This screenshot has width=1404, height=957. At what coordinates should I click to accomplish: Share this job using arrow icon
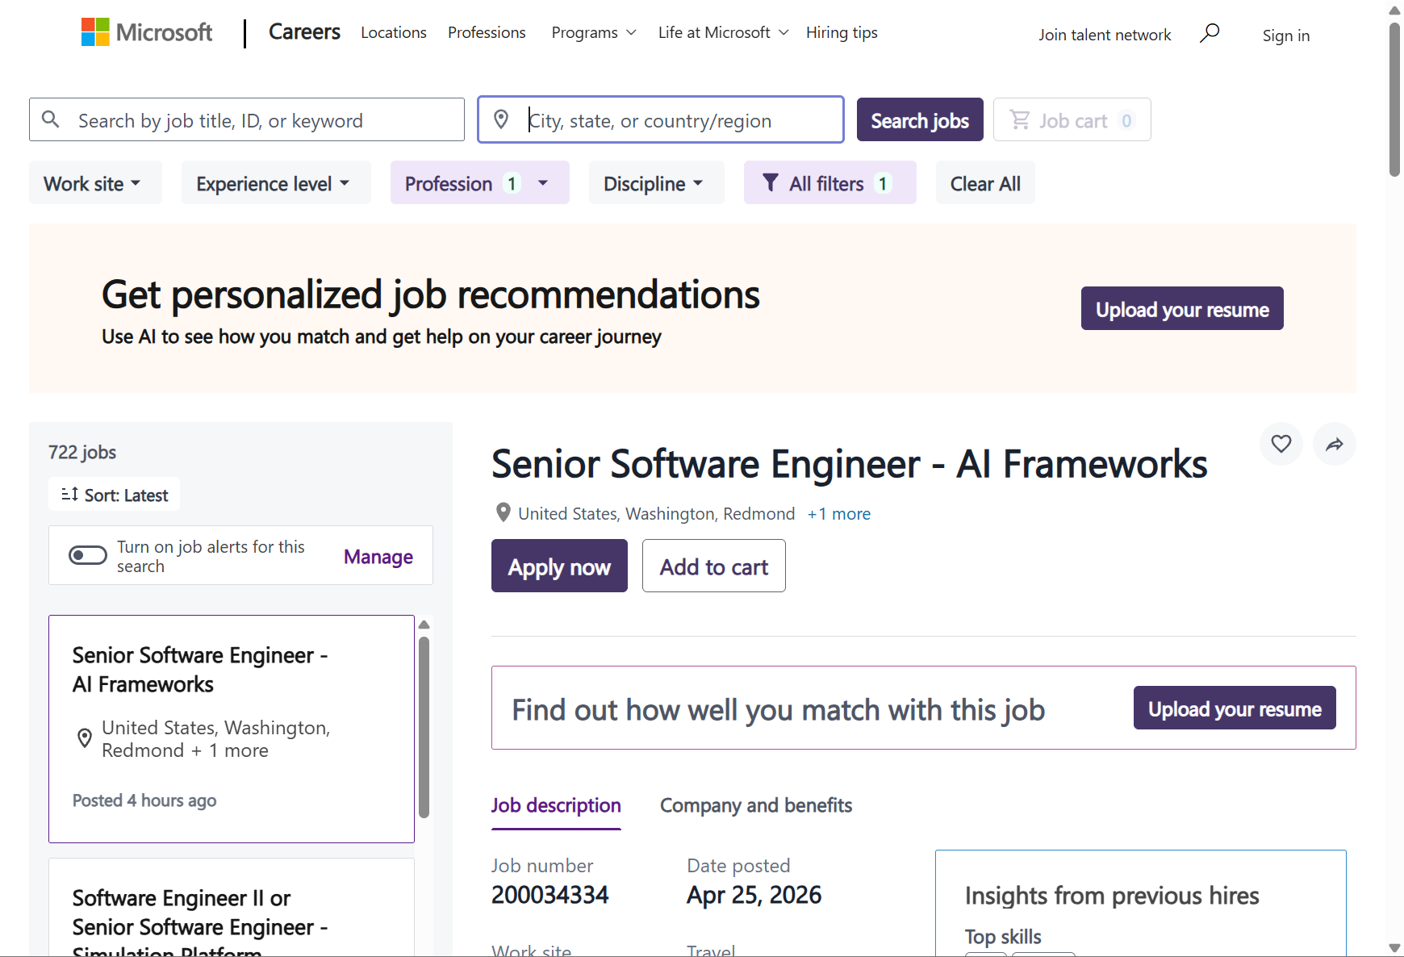[x=1334, y=444]
